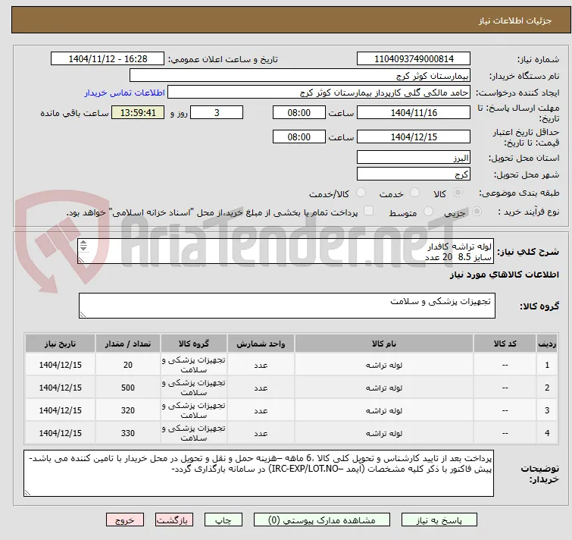Click the تاریخ نیاز column header

(60, 344)
